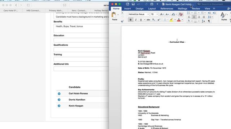Click the mail envelope icon in browser toolbar
The height and width of the screenshot is (129, 231).
point(65,5)
